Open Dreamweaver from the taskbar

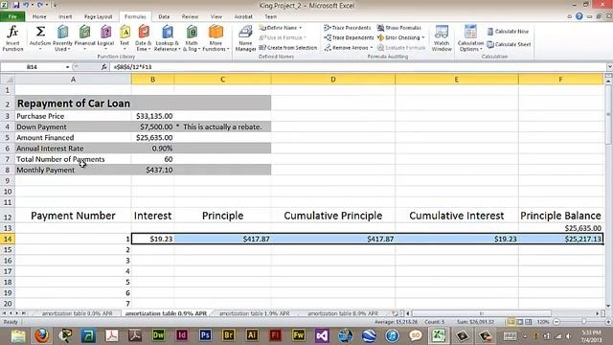tap(158, 335)
